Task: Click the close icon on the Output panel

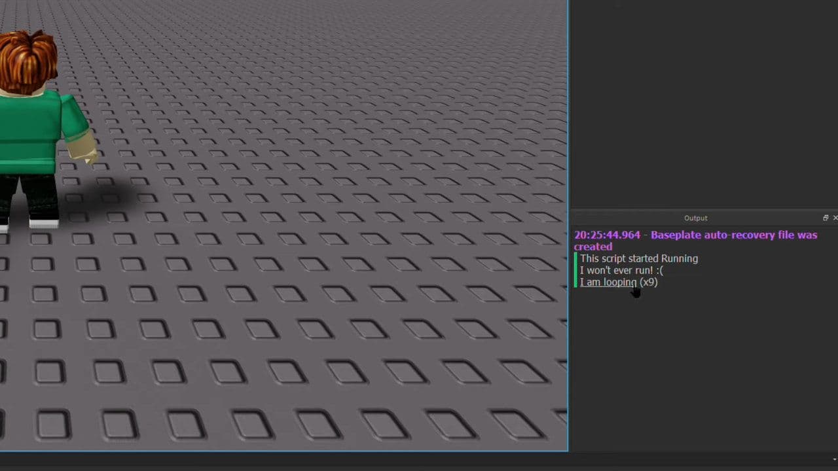Action: [835, 217]
